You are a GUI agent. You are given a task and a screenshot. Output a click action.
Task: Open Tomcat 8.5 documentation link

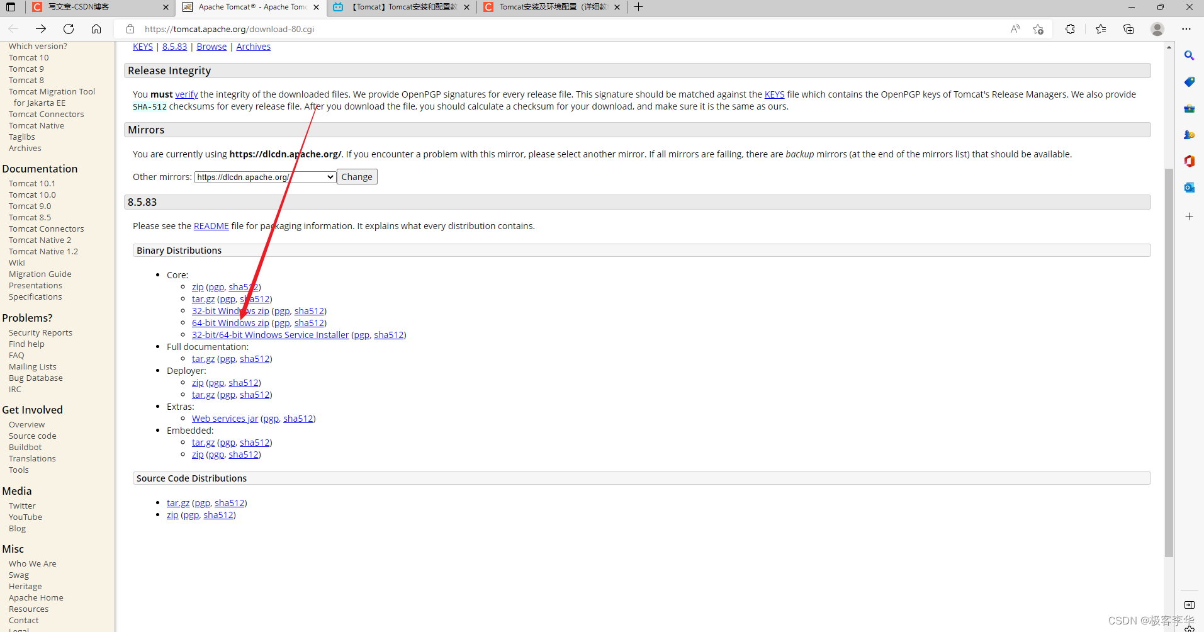click(x=30, y=217)
